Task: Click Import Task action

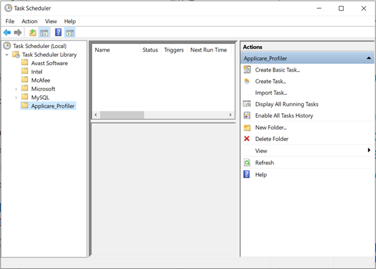Action: click(x=270, y=93)
